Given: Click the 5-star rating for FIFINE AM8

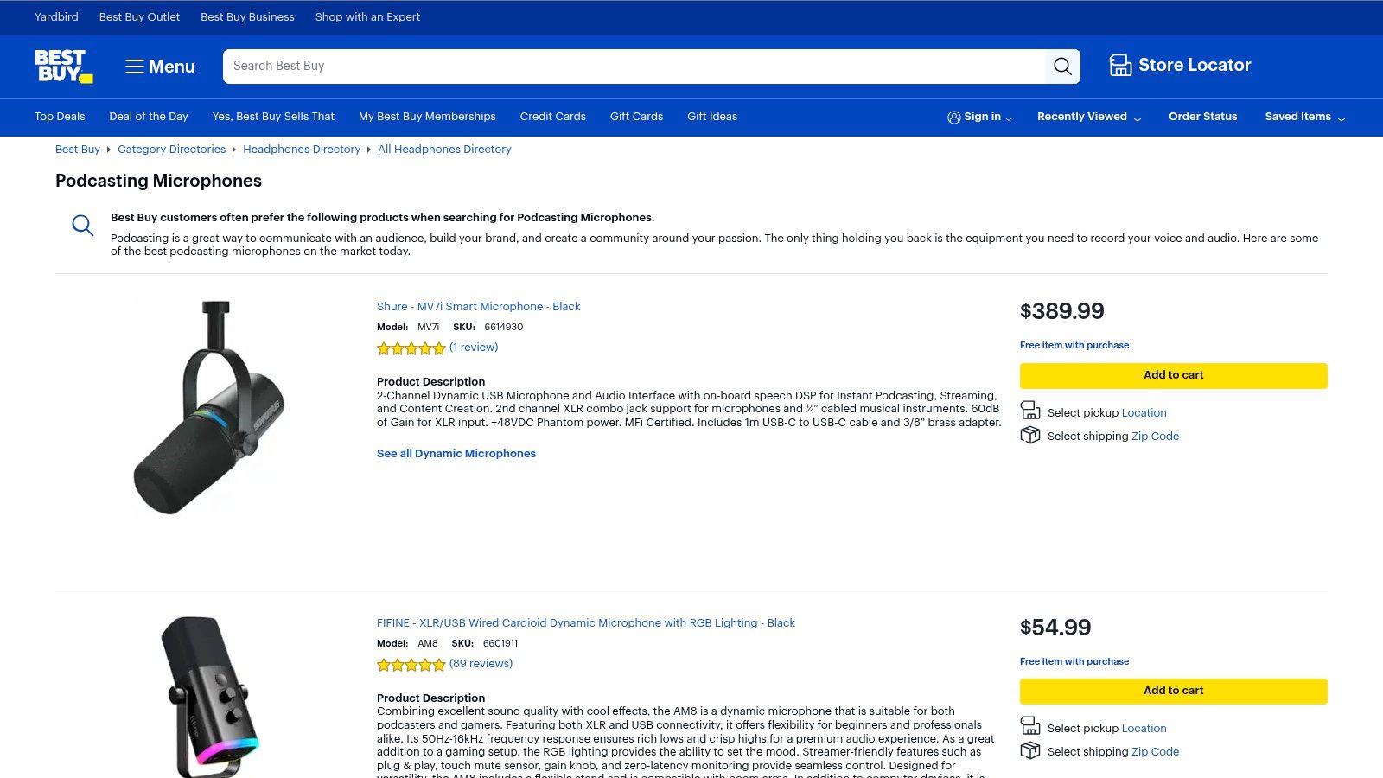Looking at the screenshot, I should tap(411, 664).
